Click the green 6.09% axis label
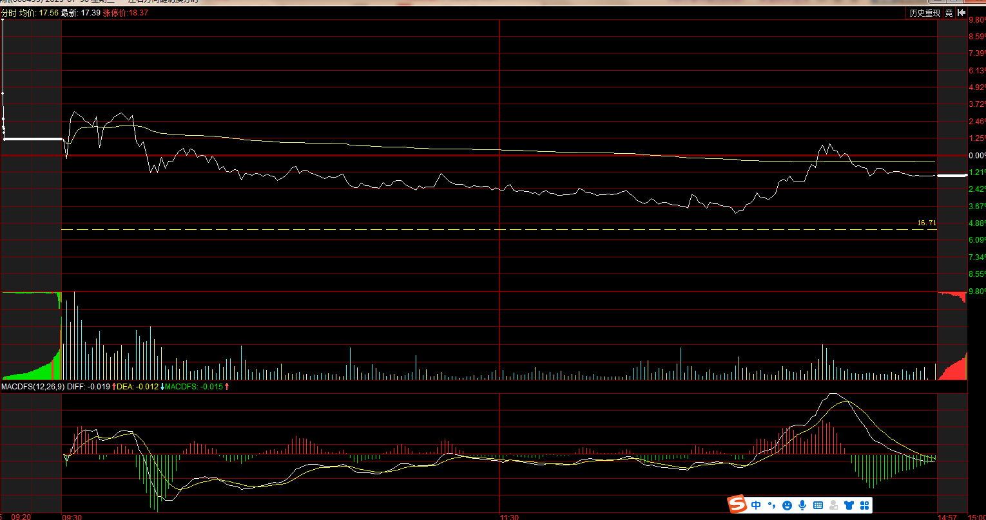Image resolution: width=986 pixels, height=520 pixels. click(977, 240)
